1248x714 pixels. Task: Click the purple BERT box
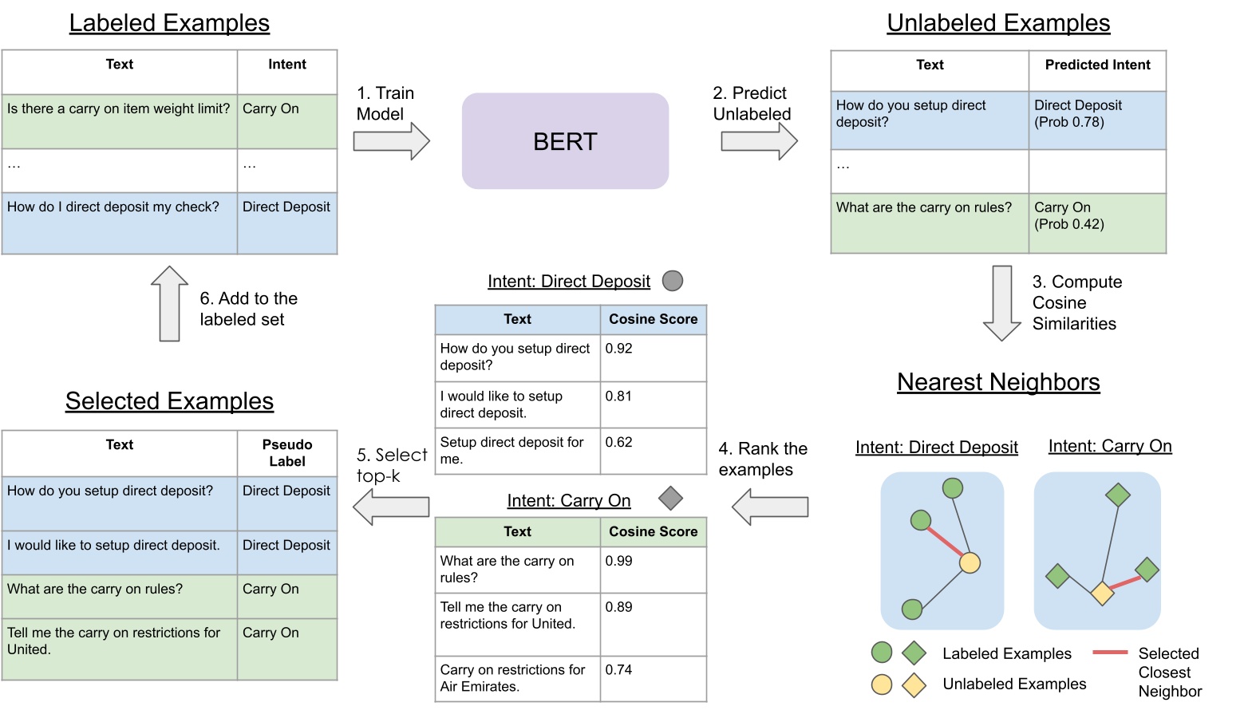coord(565,141)
